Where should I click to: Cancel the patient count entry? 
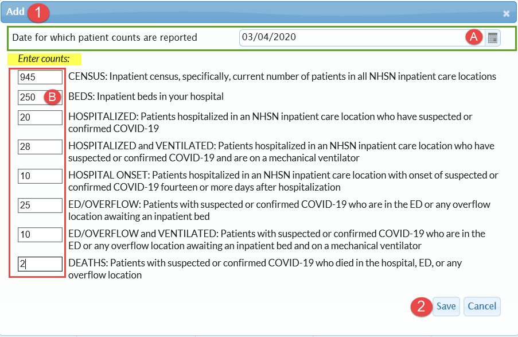point(482,307)
